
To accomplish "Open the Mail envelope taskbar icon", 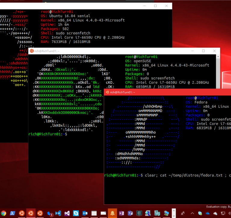I will 103,213.
